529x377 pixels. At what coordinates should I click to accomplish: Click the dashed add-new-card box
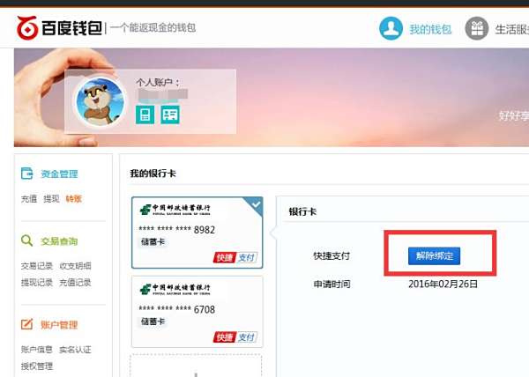(x=196, y=366)
